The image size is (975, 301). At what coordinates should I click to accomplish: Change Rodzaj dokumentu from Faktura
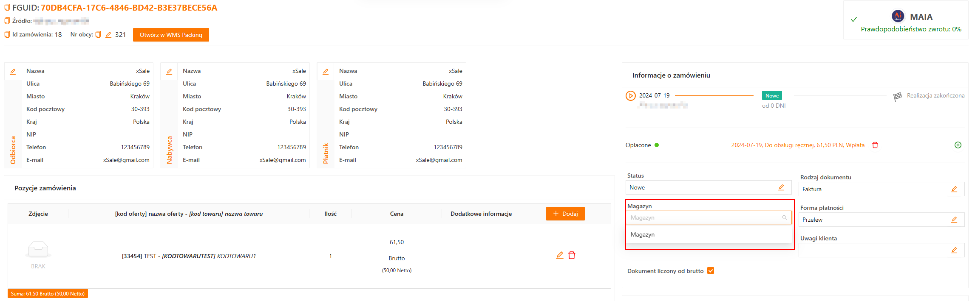[954, 189]
